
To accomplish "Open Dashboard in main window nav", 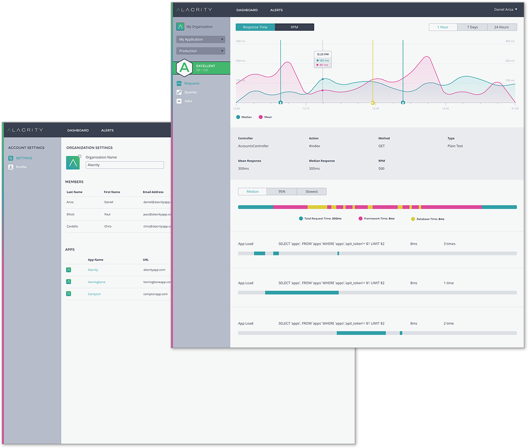I will coord(247,10).
